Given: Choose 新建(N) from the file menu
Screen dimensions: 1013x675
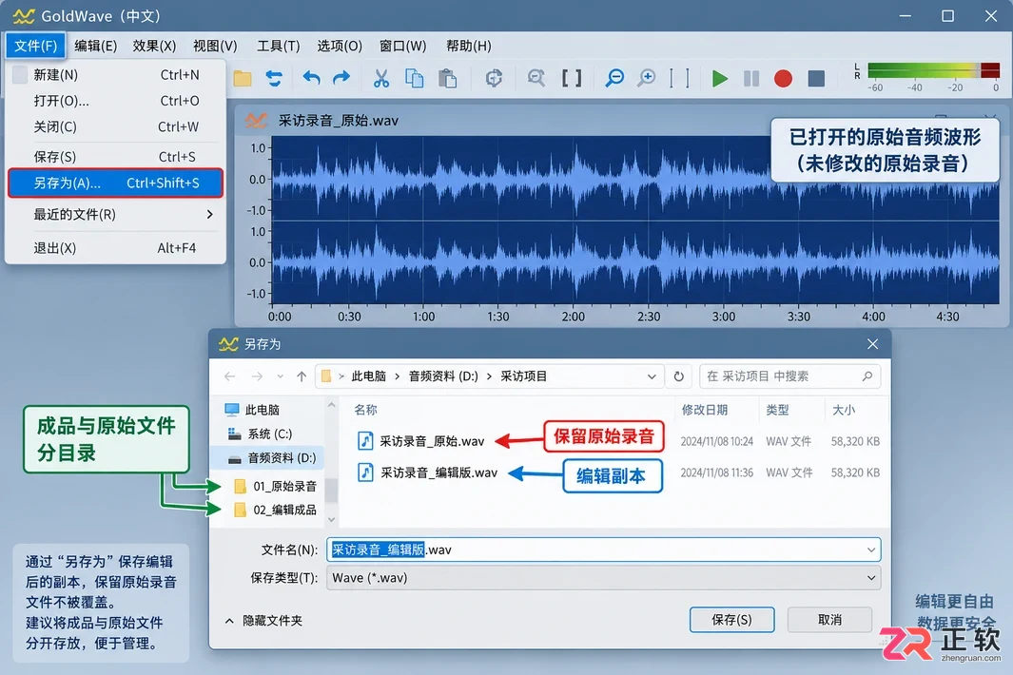Looking at the screenshot, I should [x=116, y=75].
